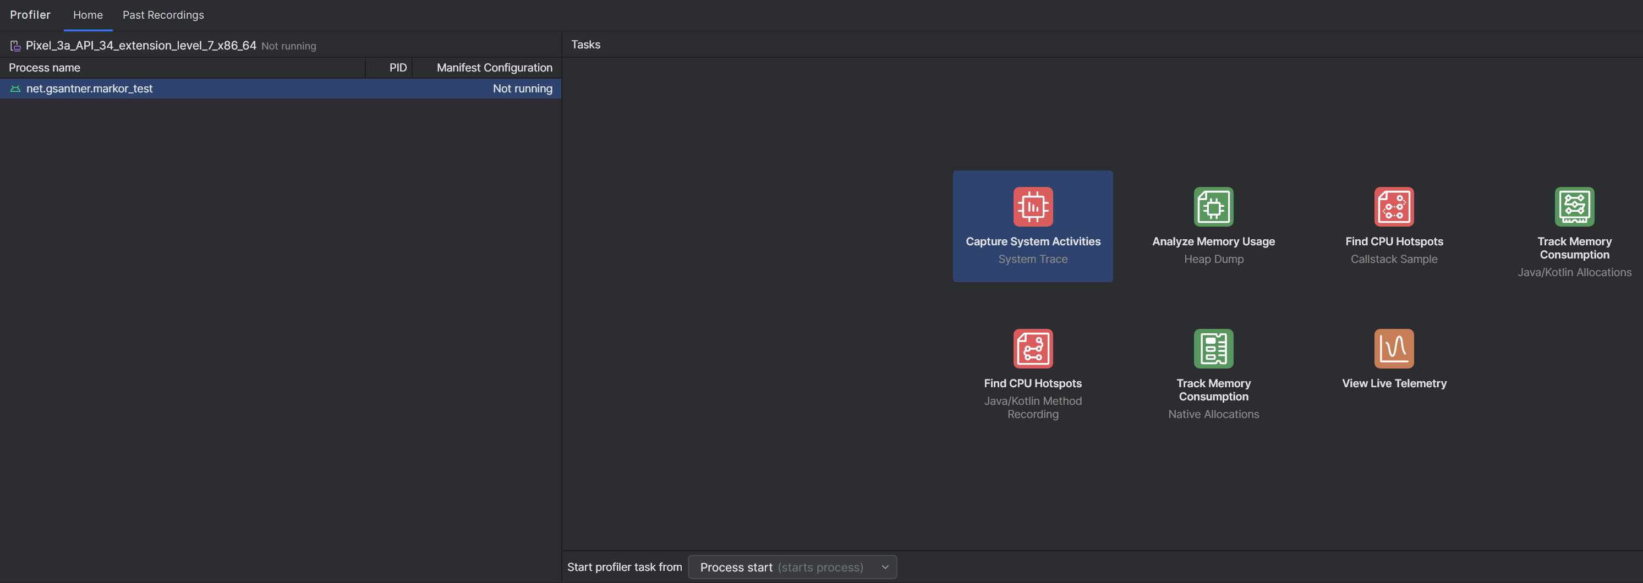Open the Process start dropdown
1643x583 pixels.
792,567
